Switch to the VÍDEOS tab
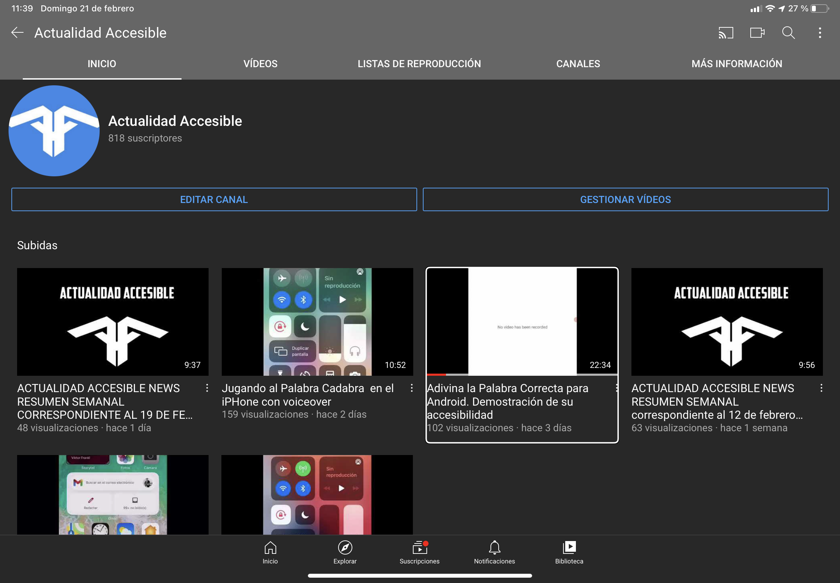Viewport: 840px width, 583px height. [261, 64]
